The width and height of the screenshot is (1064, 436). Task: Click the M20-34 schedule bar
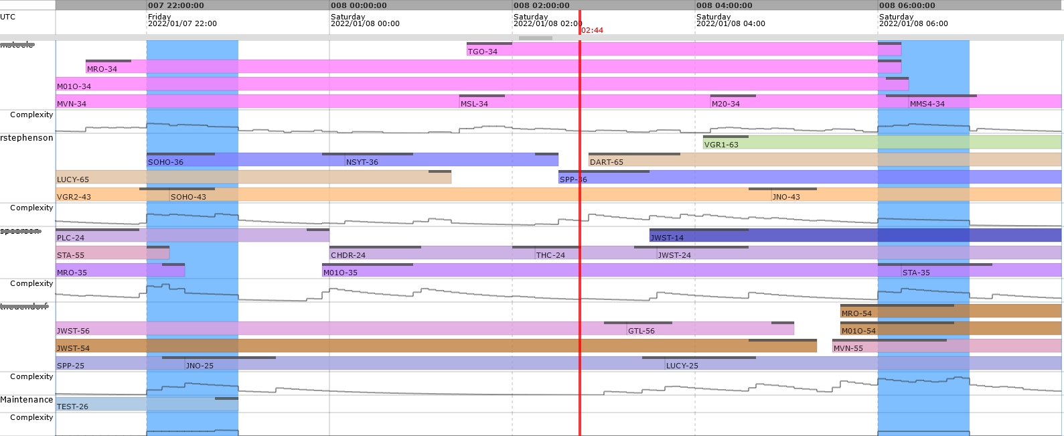click(810, 102)
